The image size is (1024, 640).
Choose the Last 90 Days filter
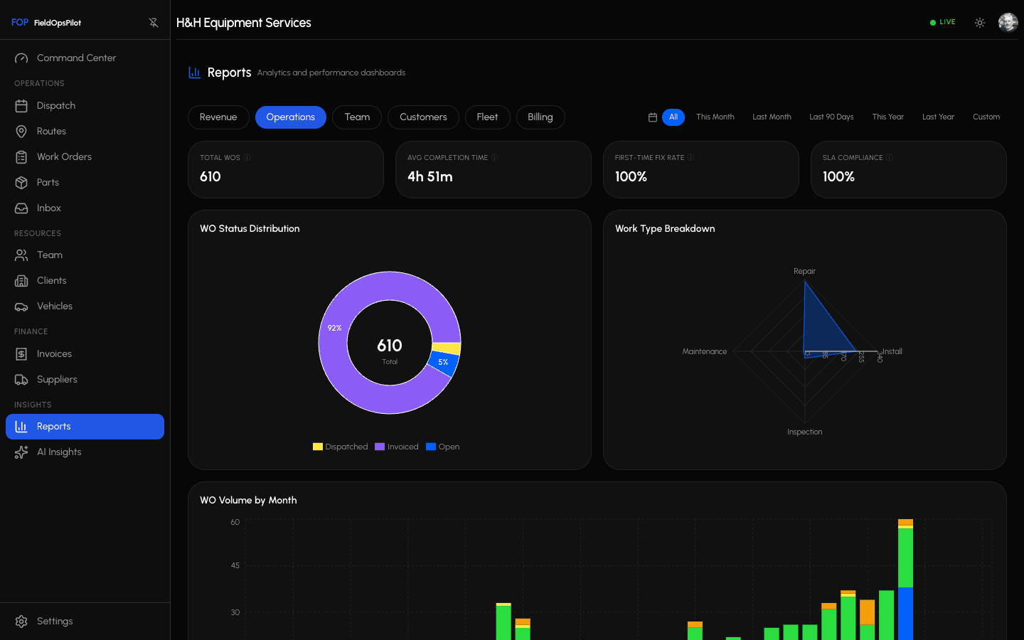831,117
